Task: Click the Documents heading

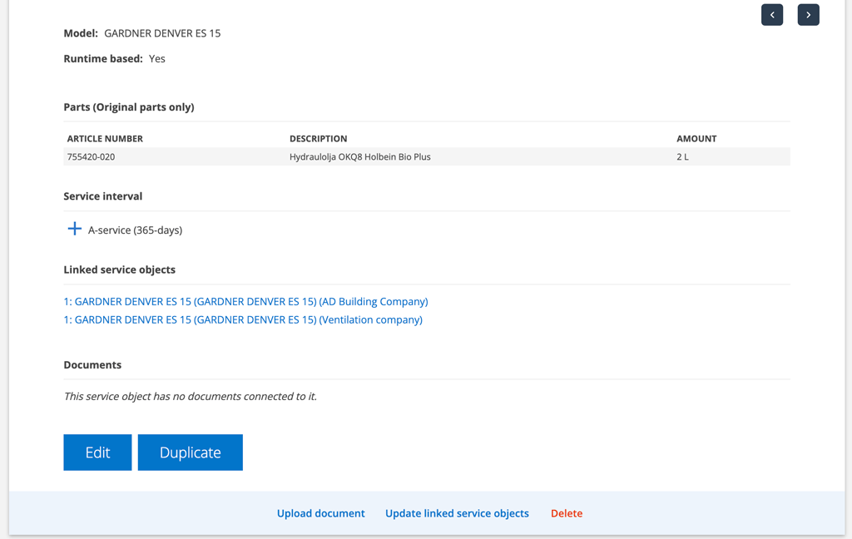Action: (92, 364)
